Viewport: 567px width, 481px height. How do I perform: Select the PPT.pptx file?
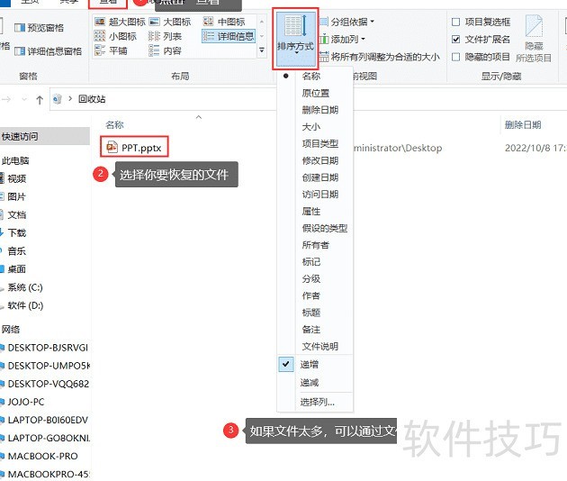tap(134, 148)
